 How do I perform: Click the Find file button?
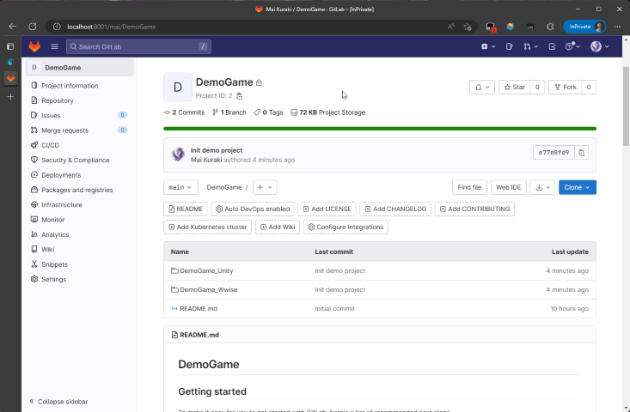469,187
